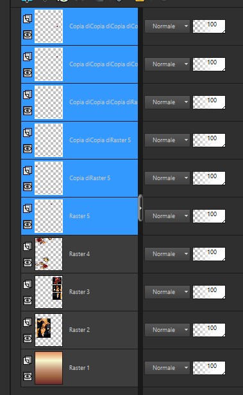Select the Raster 3 layer name
This screenshot has height=395, width=243.
point(80,292)
